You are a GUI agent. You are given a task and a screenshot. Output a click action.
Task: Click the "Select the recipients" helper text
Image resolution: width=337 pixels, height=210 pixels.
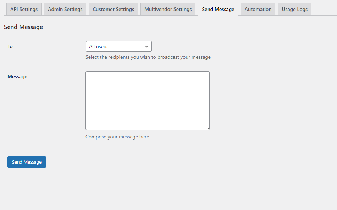148,57
